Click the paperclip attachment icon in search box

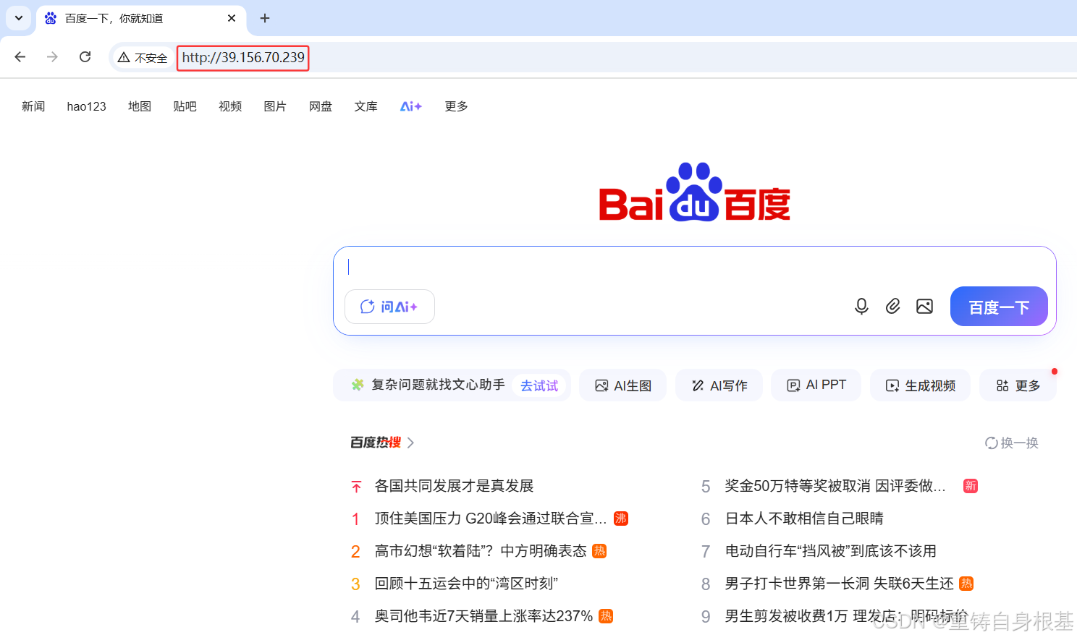click(x=892, y=306)
